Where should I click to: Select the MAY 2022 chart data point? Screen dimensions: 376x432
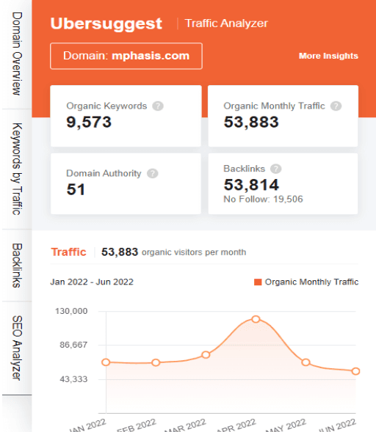tap(305, 362)
